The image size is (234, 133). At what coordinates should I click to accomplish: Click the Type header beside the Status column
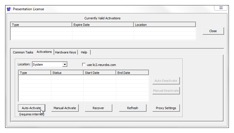coord(34,73)
